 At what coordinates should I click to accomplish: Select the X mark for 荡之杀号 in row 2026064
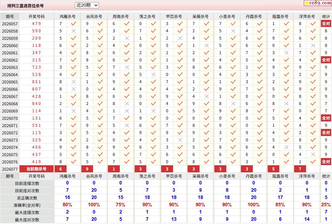[x=153, y=75]
